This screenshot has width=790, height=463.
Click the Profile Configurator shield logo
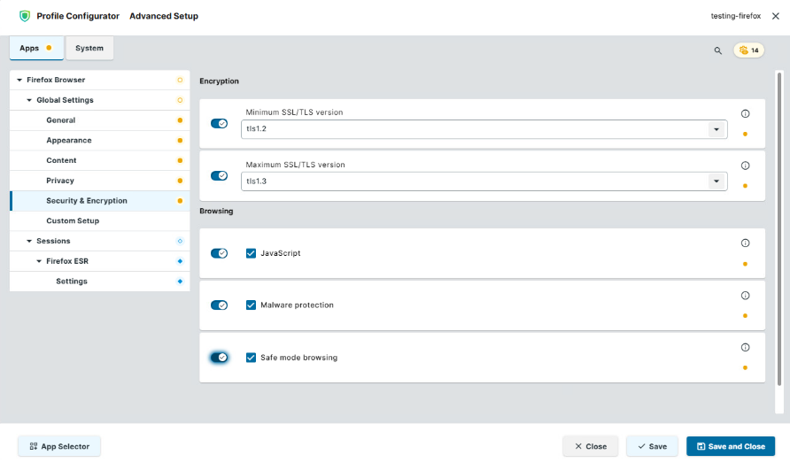(x=25, y=16)
